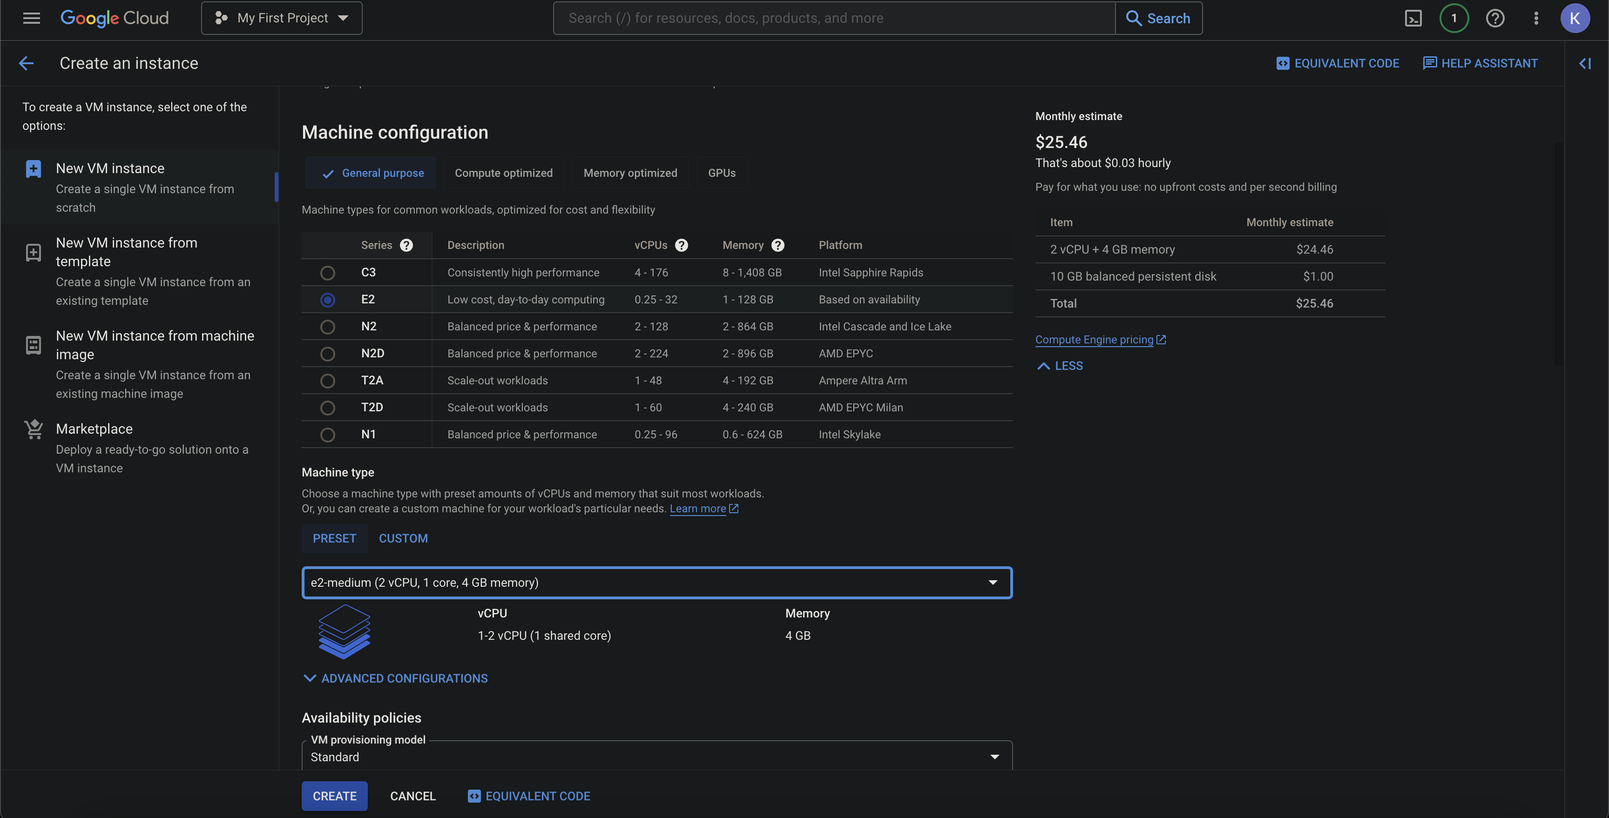Switch to General purpose tab
The height and width of the screenshot is (818, 1609).
371,173
